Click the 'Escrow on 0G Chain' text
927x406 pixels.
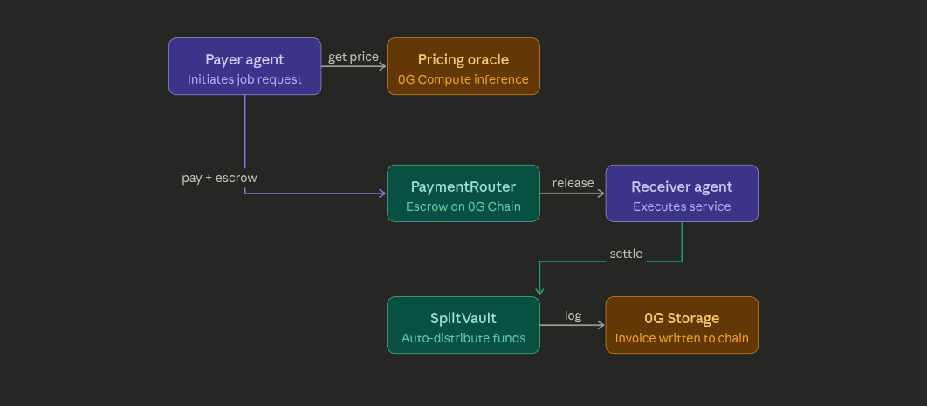coord(463,206)
